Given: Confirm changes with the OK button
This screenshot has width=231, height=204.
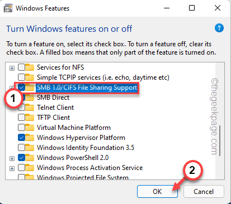Looking at the screenshot, I should coord(157,191).
